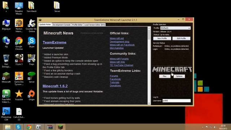Launch Free MP4 Video Converter shortcut

[x=6, y=96]
